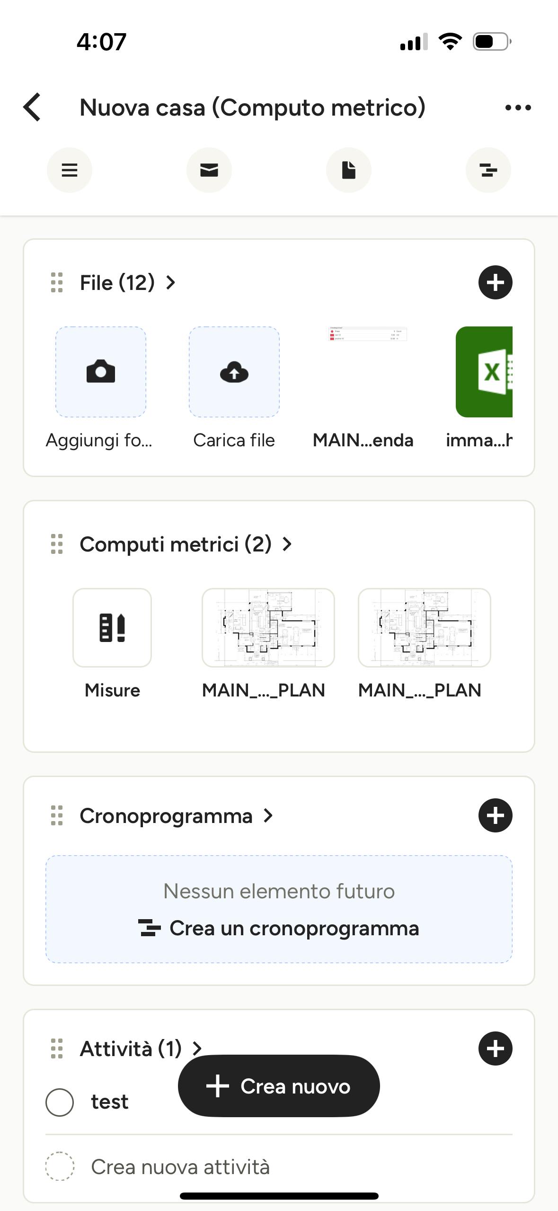Tap the Carica file upload tile
Image resolution: width=558 pixels, height=1211 pixels.
(x=234, y=372)
